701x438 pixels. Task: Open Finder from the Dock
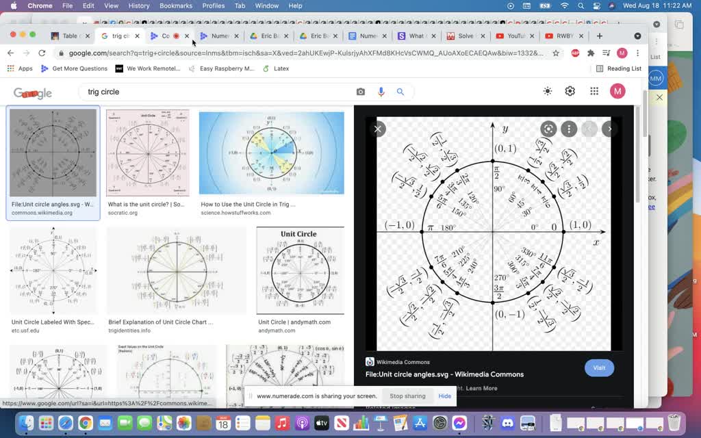(x=27, y=422)
